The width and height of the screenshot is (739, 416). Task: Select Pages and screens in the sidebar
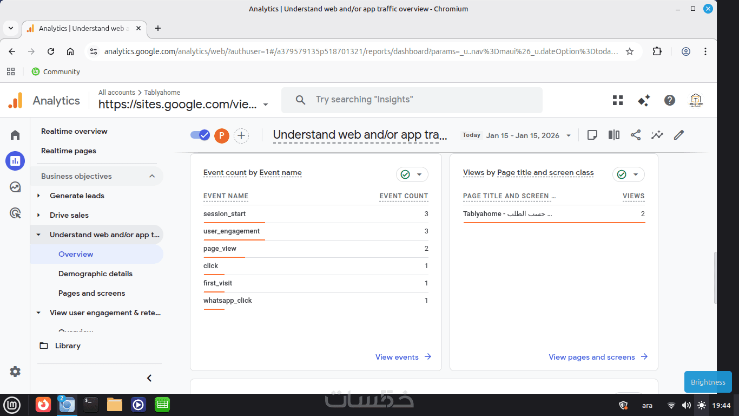tap(91, 293)
